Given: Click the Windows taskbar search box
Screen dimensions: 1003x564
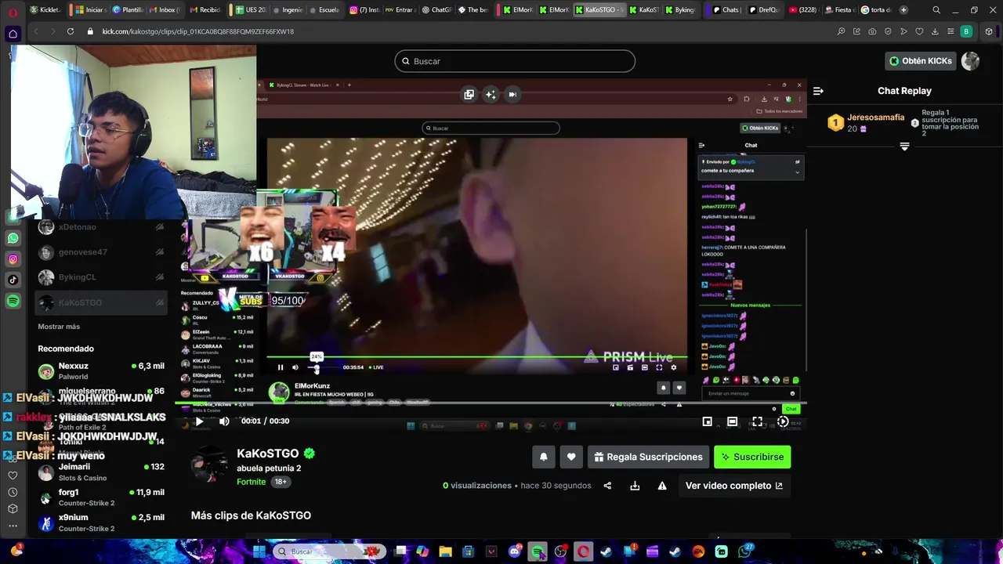Looking at the screenshot, I should click(x=329, y=551).
